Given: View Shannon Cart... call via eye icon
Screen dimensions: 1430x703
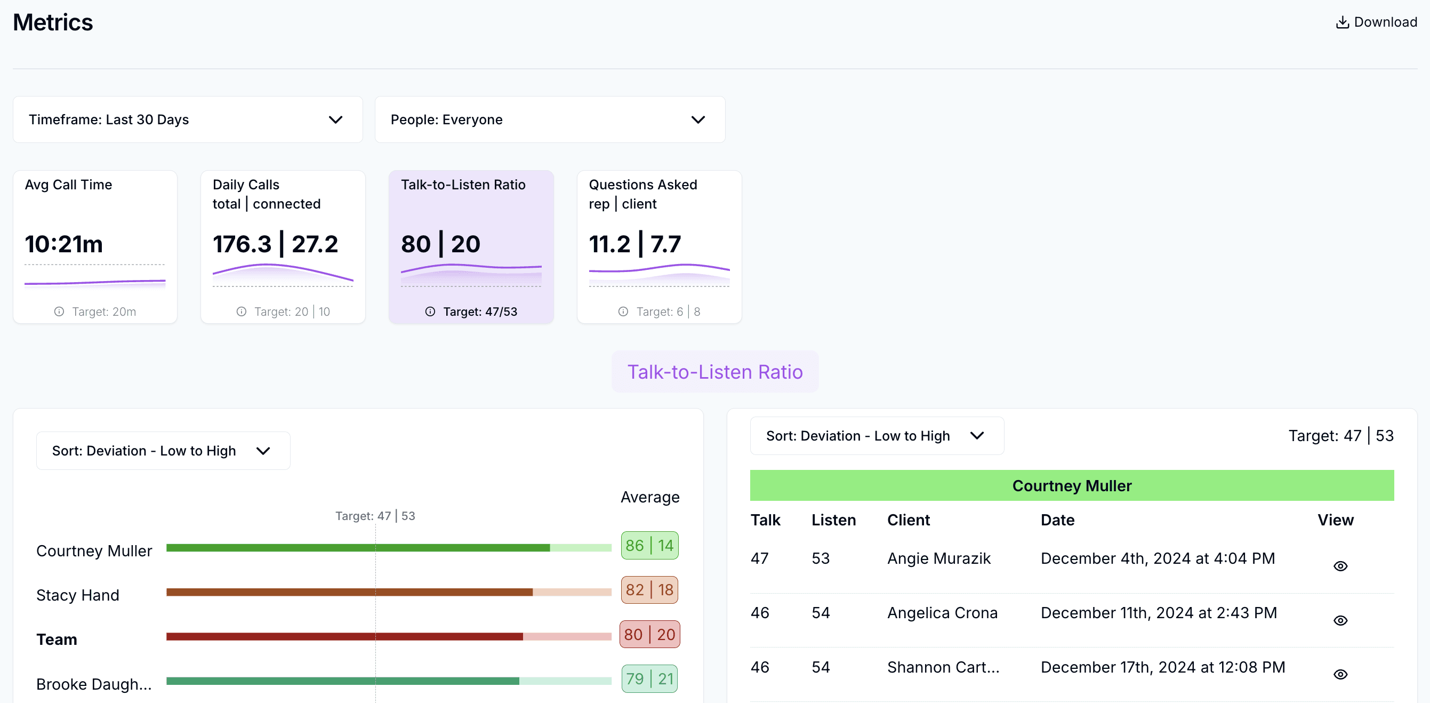Looking at the screenshot, I should [x=1340, y=674].
